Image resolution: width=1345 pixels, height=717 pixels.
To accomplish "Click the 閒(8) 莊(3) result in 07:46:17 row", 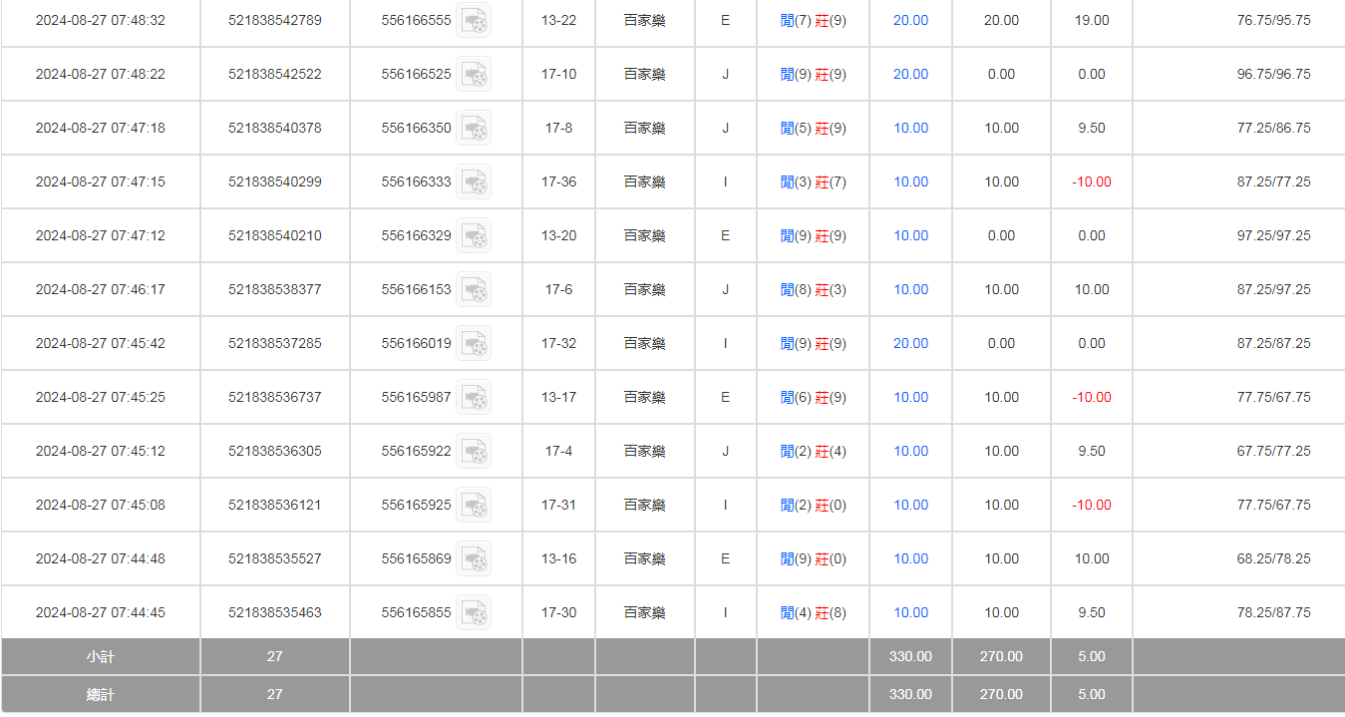I will click(813, 289).
